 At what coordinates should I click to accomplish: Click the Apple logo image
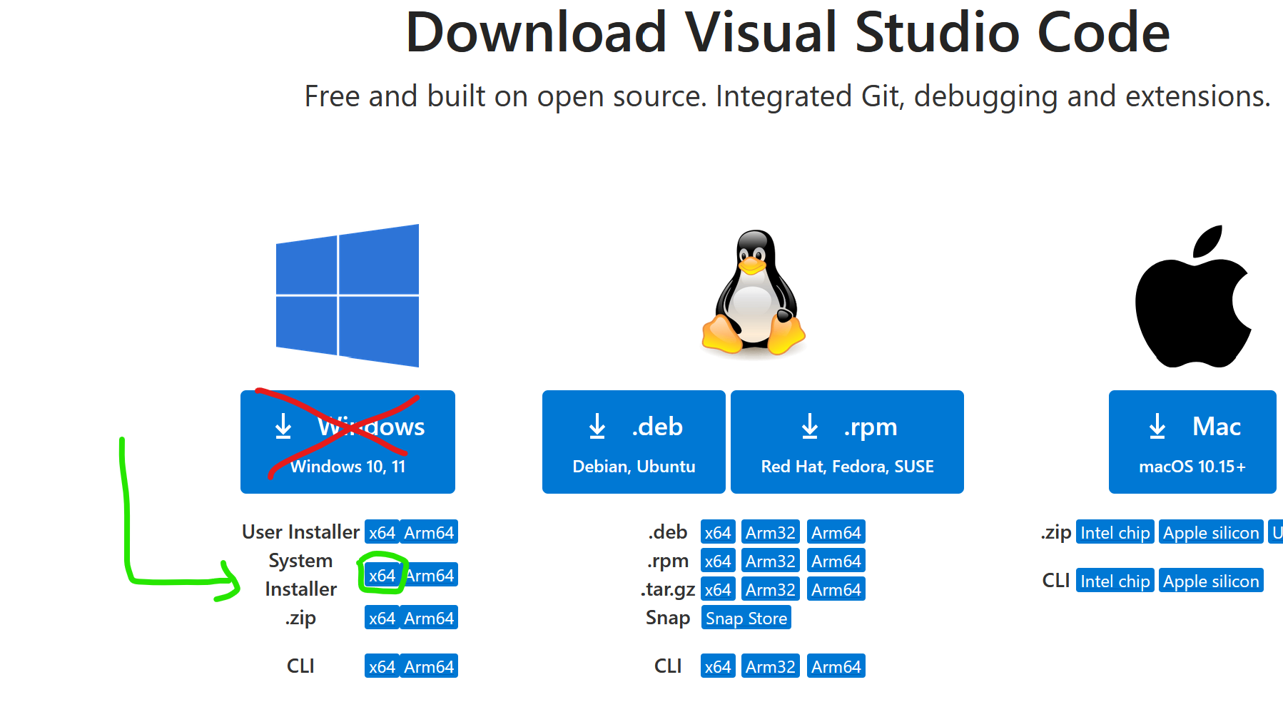click(1193, 297)
